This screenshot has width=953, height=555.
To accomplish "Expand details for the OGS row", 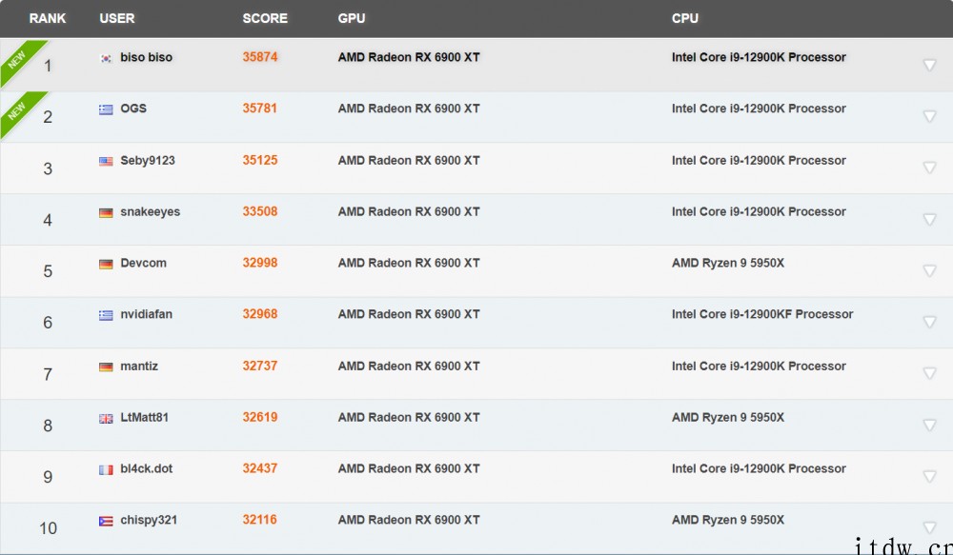I will point(929,116).
